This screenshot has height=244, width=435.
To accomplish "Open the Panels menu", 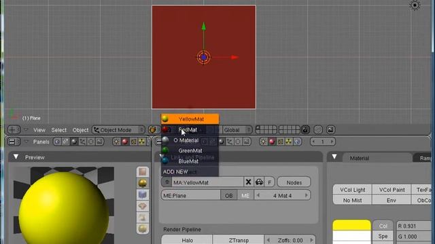I will 41,142.
